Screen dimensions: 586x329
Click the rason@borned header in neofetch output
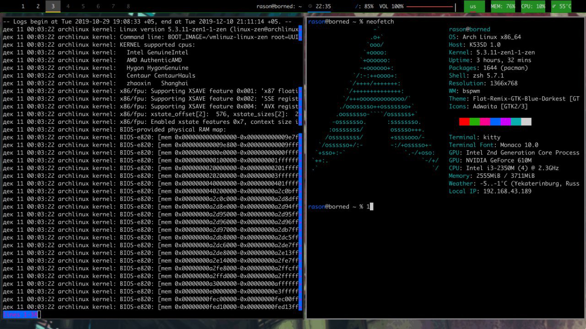pyautogui.click(x=469, y=29)
